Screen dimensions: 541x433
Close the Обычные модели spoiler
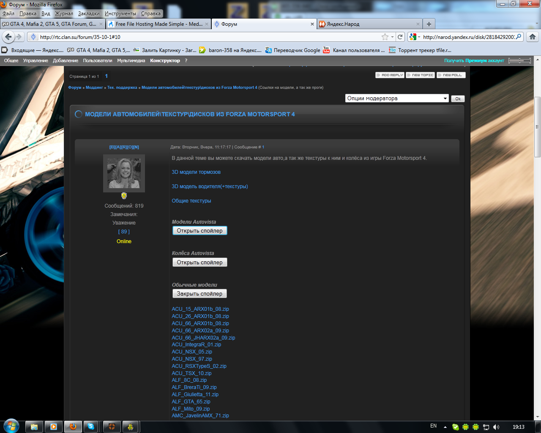(x=199, y=293)
